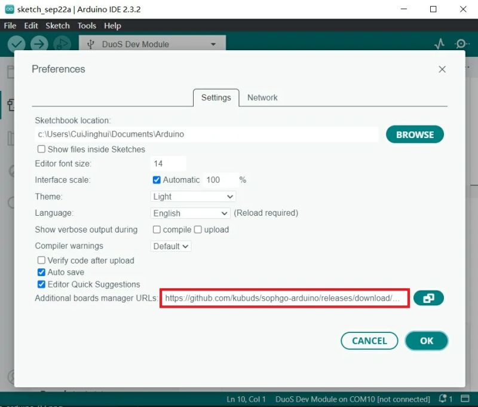The height and width of the screenshot is (407, 478).
Task: Open the Sketch menu
Action: [57, 26]
